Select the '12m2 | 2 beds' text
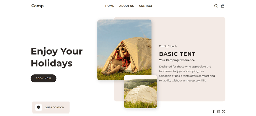 tap(168, 47)
